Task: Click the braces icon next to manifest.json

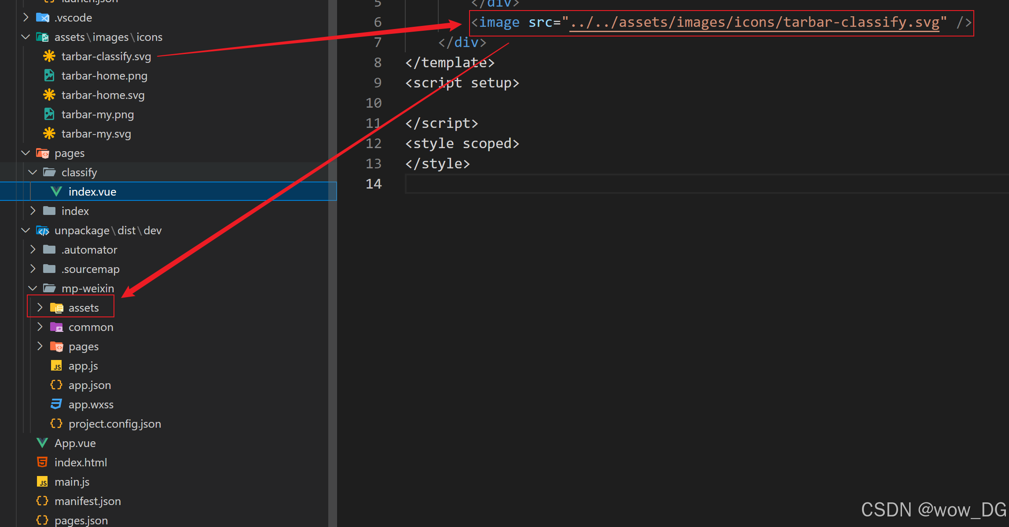Action: point(42,501)
